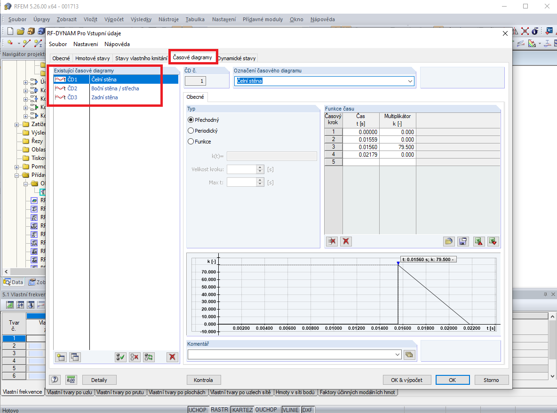Create a new time diagram
This screenshot has width=557, height=413.
pos(61,357)
